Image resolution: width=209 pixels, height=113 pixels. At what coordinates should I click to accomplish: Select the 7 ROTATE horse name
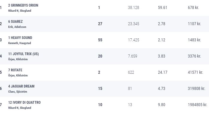tap(15, 70)
